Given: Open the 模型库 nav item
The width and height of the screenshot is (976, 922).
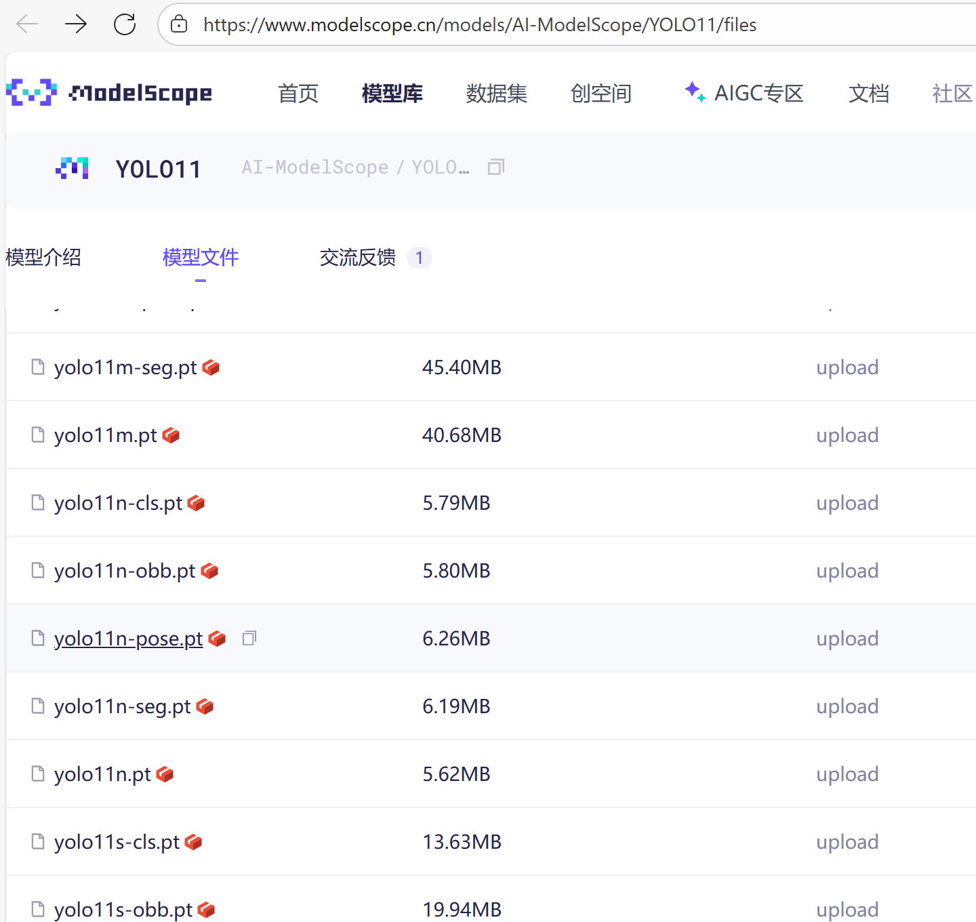Looking at the screenshot, I should (x=392, y=94).
